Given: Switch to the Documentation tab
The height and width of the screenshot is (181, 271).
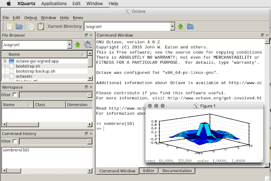Looking at the screenshot, I should pos(177,171).
